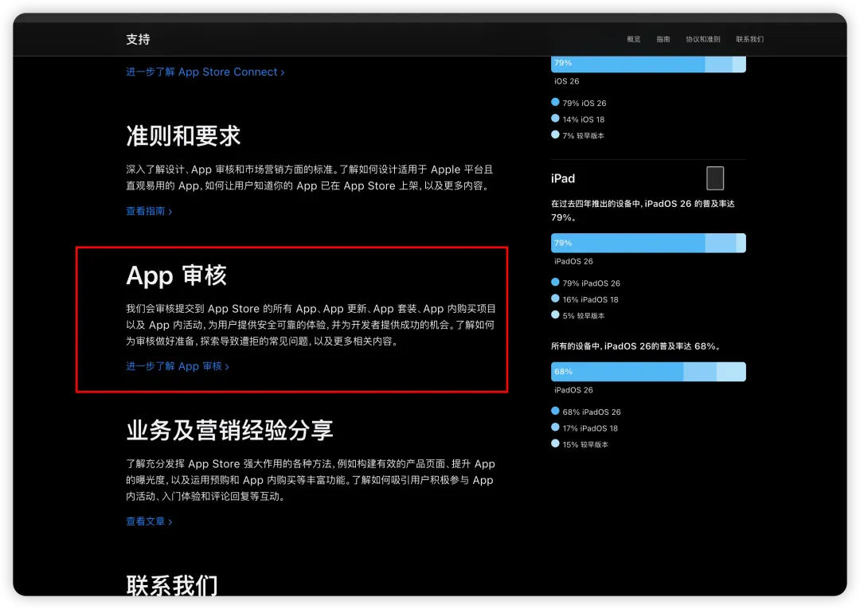Click the iOS 26 bar caption
This screenshot has height=609, width=860.
pyautogui.click(x=567, y=81)
